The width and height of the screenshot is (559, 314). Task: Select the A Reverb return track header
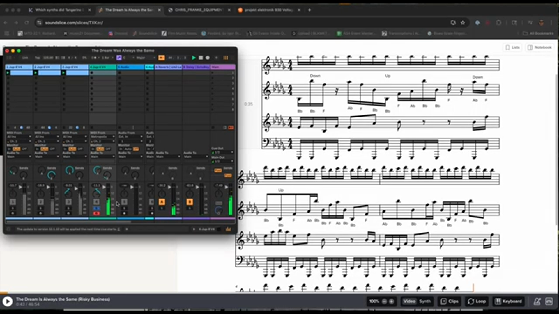(x=168, y=67)
